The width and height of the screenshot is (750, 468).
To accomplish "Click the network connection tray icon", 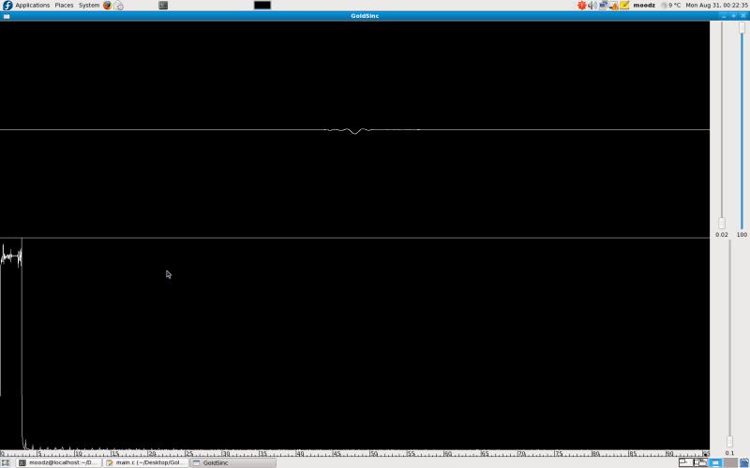I will pyautogui.click(x=603, y=6).
